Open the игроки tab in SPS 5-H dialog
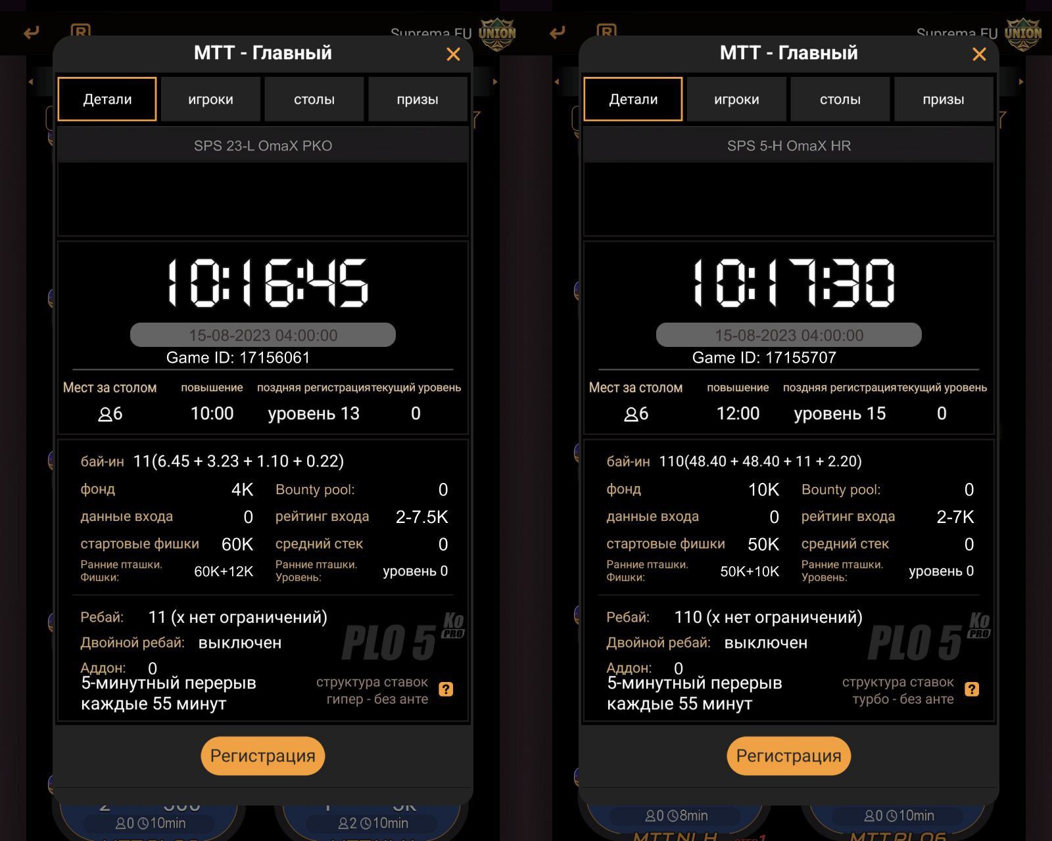This screenshot has width=1052, height=841. (736, 99)
